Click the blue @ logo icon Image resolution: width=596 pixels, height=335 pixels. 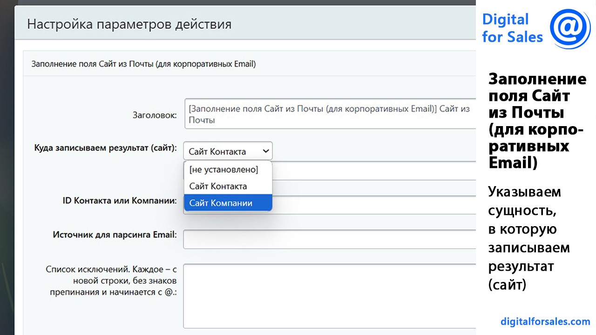(x=570, y=28)
